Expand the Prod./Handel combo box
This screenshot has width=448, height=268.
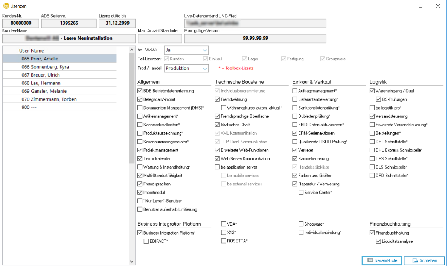205,68
